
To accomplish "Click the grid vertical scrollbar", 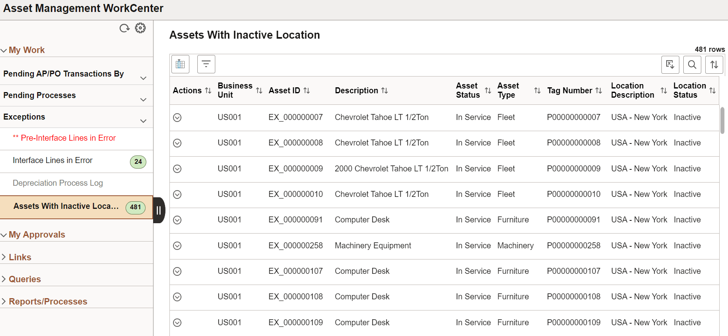I will pos(722,120).
